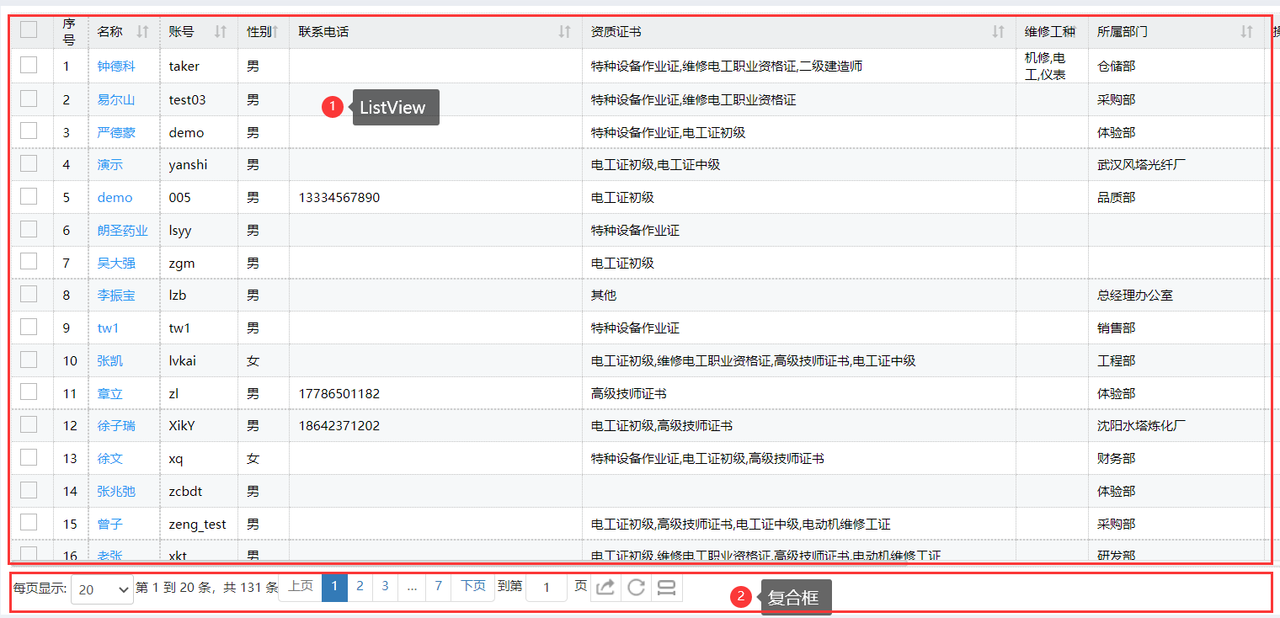This screenshot has height=618, width=1280.
Task: Go to page 7
Action: tap(438, 587)
